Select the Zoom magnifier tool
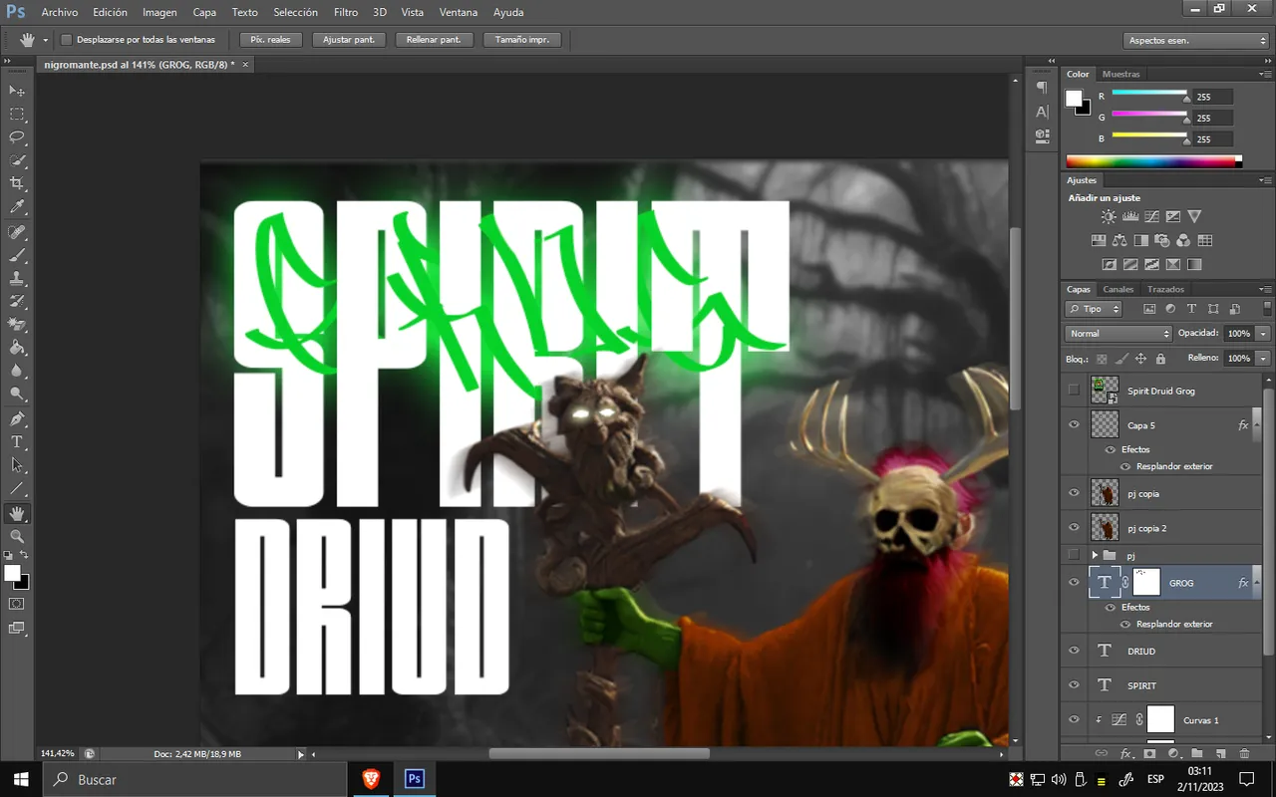 pos(17,536)
